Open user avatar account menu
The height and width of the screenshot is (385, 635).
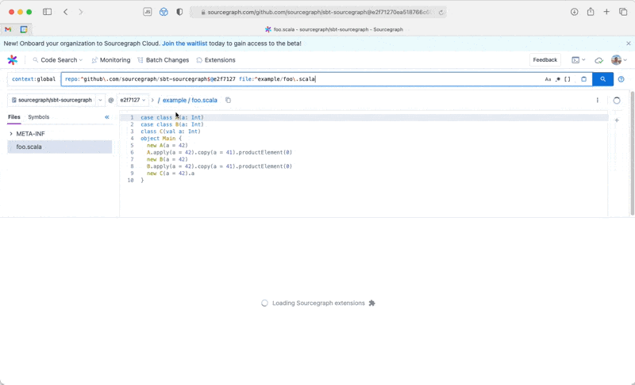619,59
